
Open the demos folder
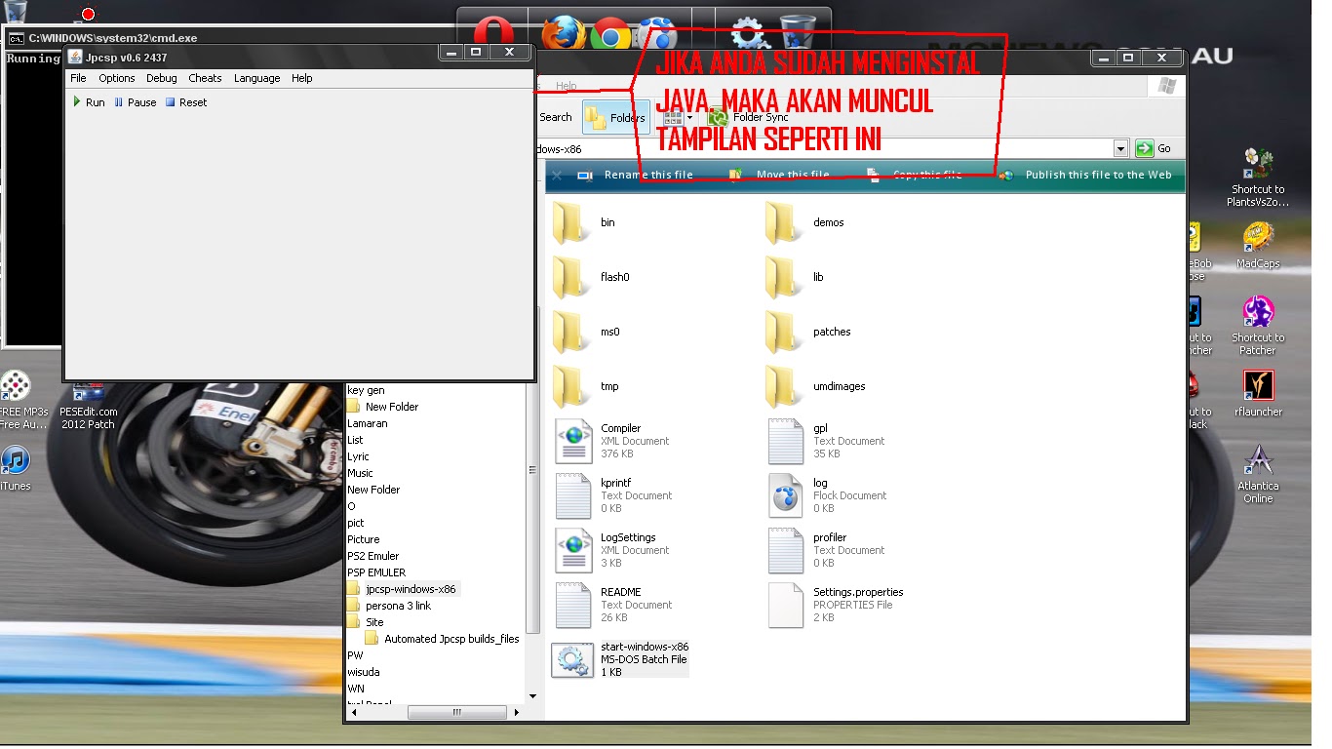point(805,222)
